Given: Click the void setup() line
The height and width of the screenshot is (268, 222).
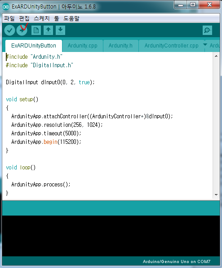Looking at the screenshot, I should (x=22, y=99).
